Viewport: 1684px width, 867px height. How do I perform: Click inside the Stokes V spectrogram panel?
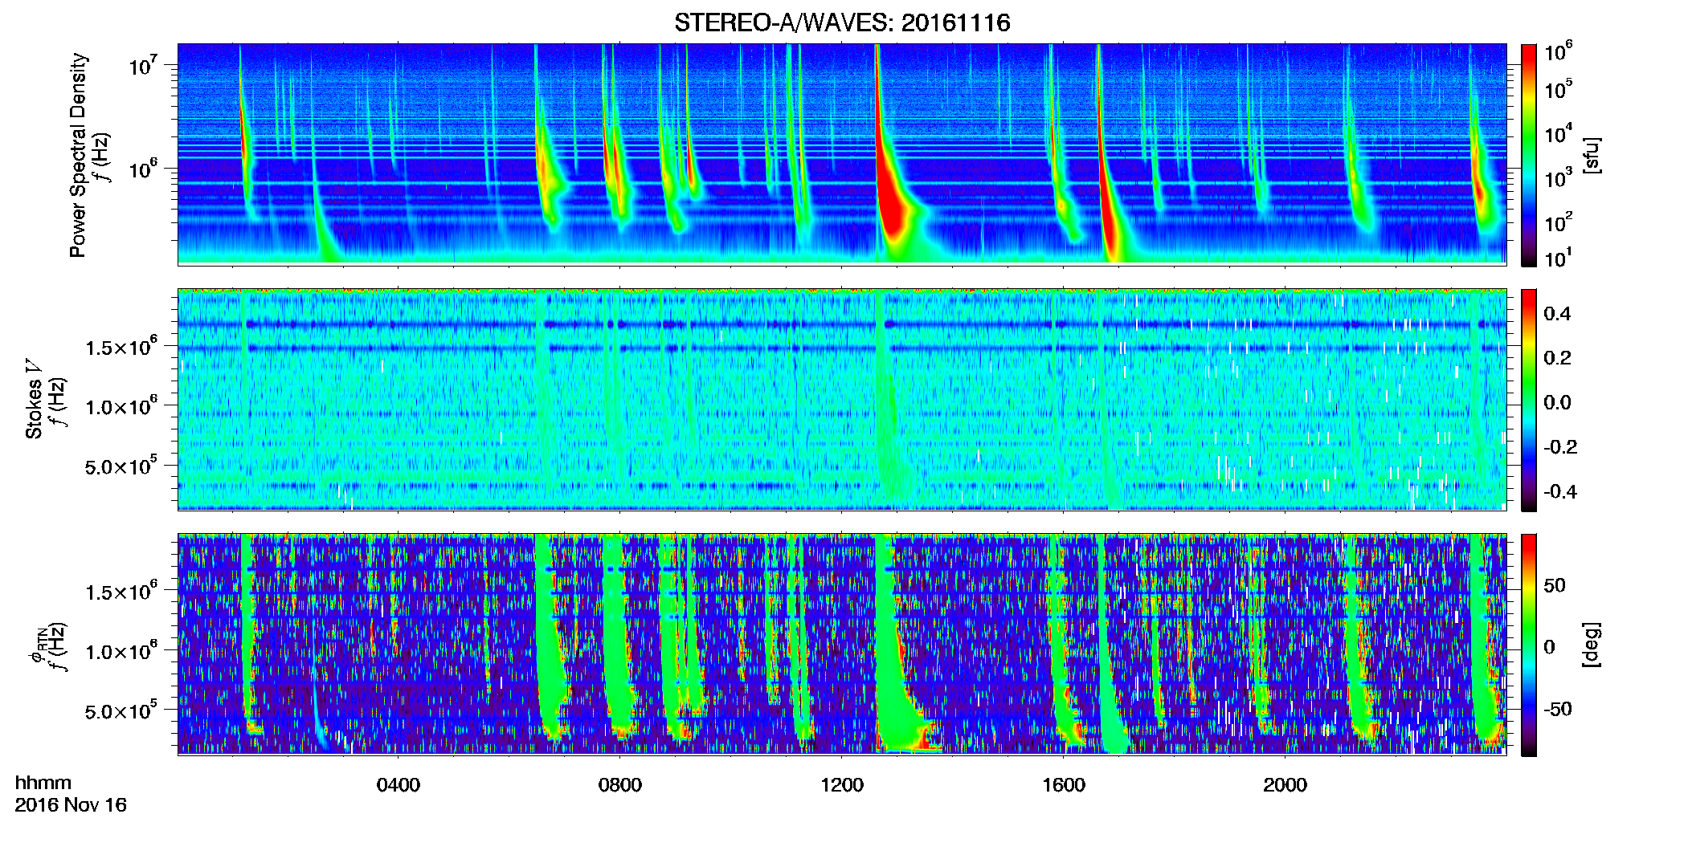pyautogui.click(x=842, y=400)
